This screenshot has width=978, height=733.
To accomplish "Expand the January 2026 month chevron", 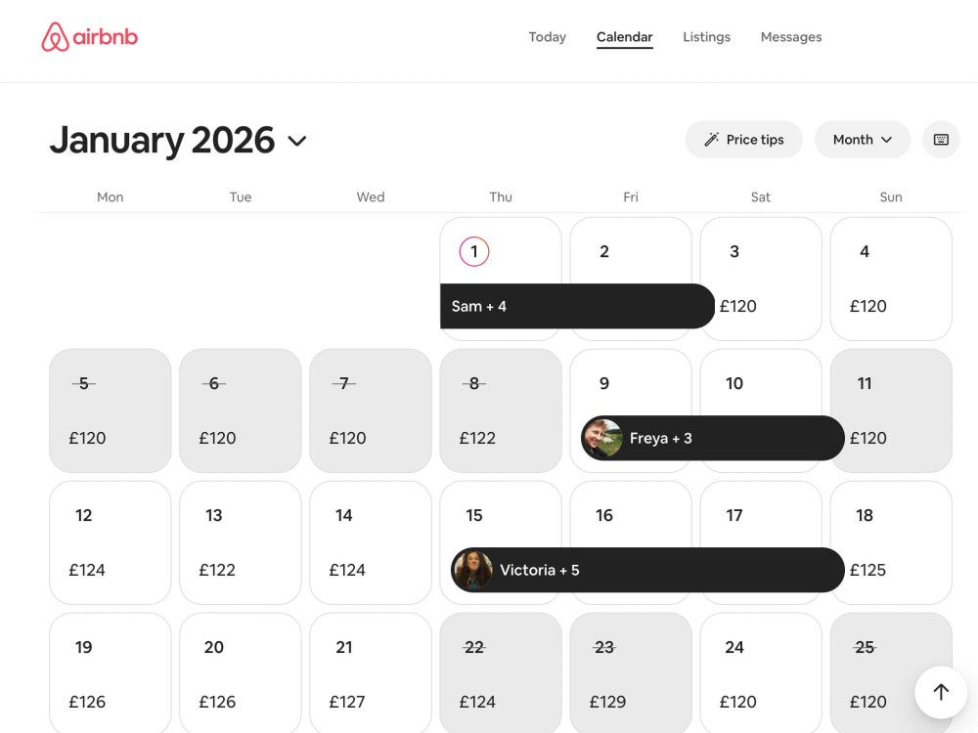I will [x=297, y=141].
